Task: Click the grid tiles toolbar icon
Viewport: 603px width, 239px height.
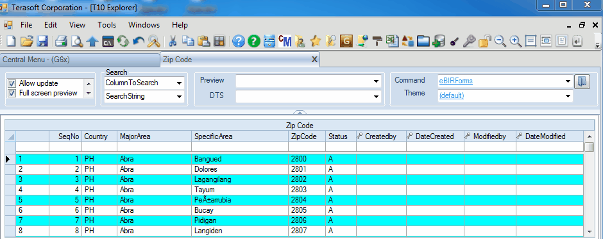Action: coord(219,41)
